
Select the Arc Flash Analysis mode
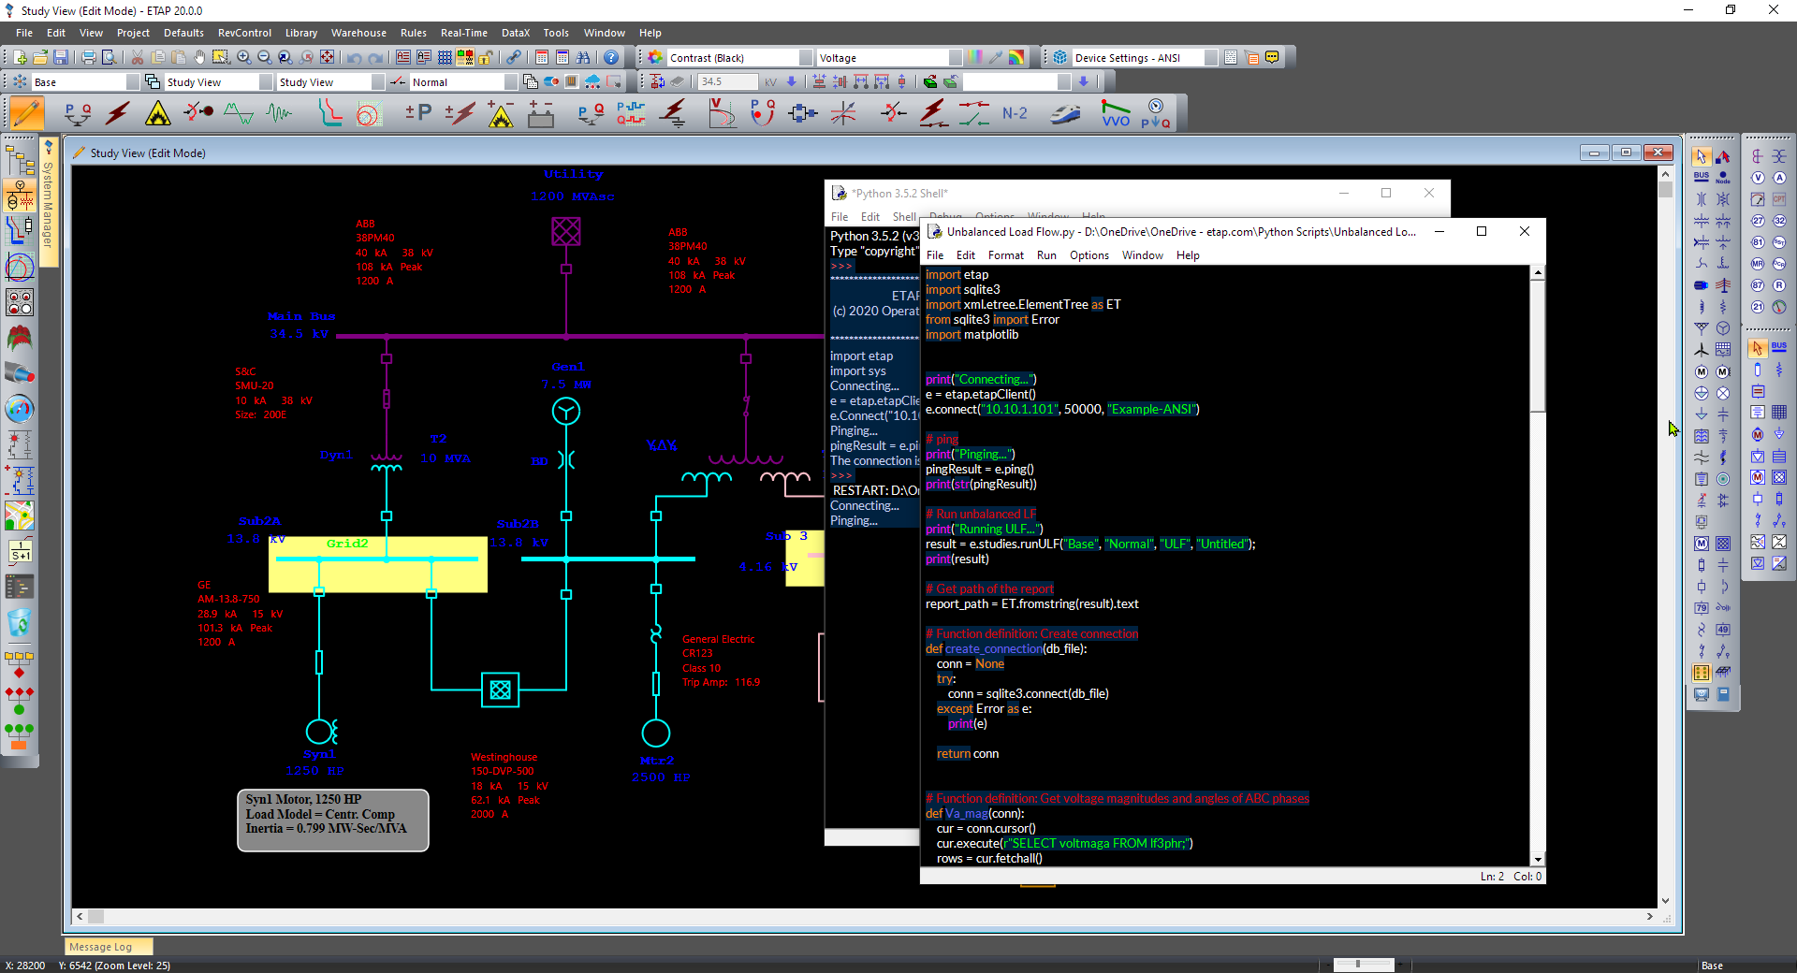click(157, 112)
